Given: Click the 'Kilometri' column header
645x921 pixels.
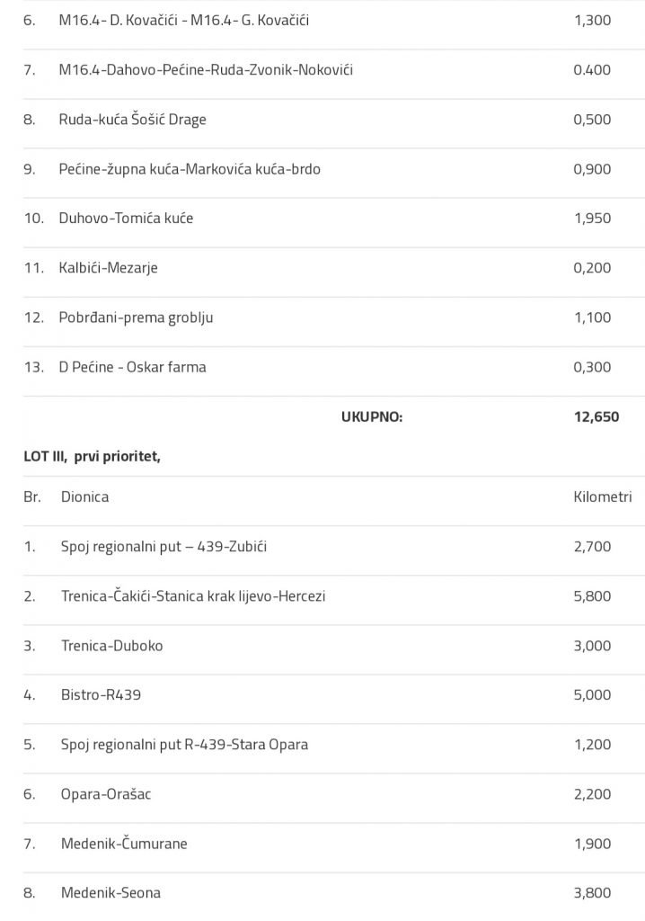Looking at the screenshot, I should click(x=602, y=496).
